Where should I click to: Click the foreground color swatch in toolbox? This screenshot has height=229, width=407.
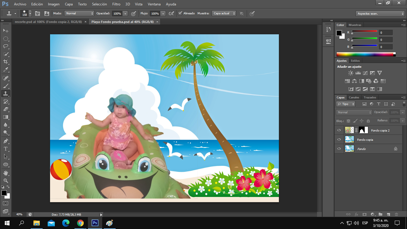click(4, 193)
